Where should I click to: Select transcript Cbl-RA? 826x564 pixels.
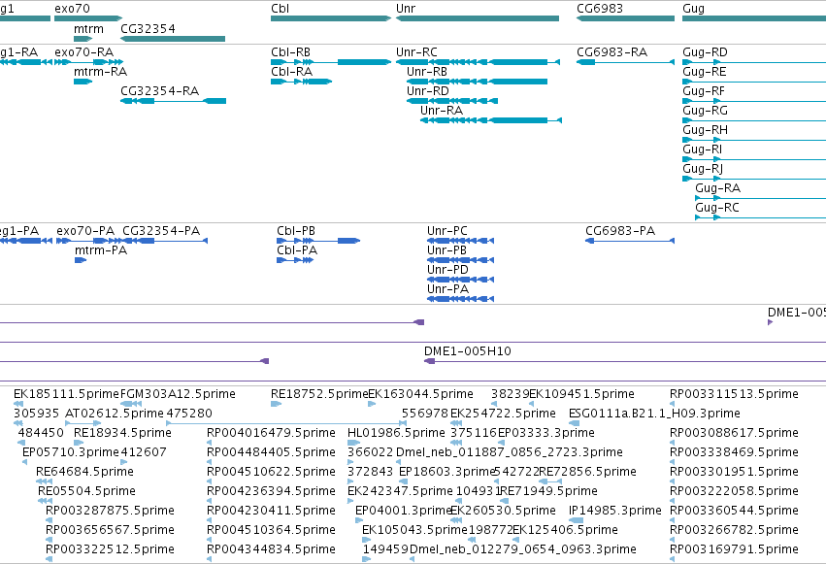point(301,82)
